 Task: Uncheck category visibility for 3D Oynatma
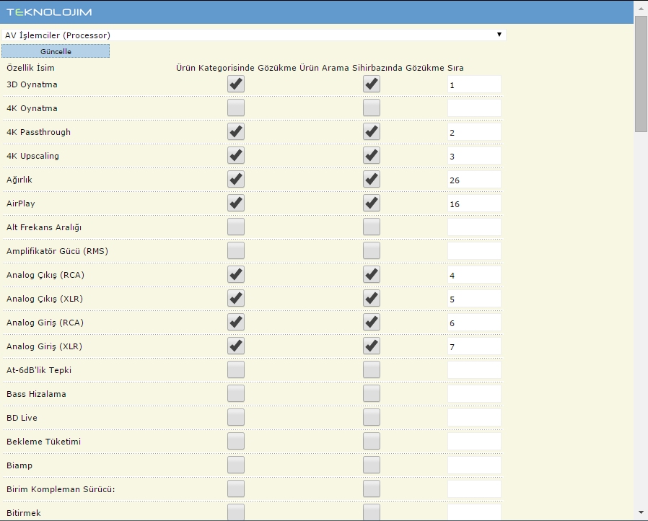(x=235, y=84)
